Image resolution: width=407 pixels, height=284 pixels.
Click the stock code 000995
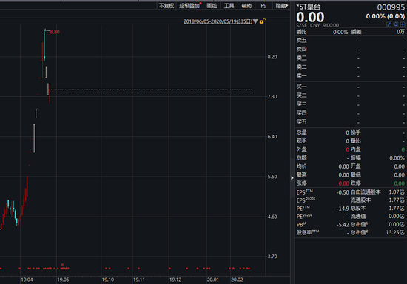pyautogui.click(x=391, y=7)
